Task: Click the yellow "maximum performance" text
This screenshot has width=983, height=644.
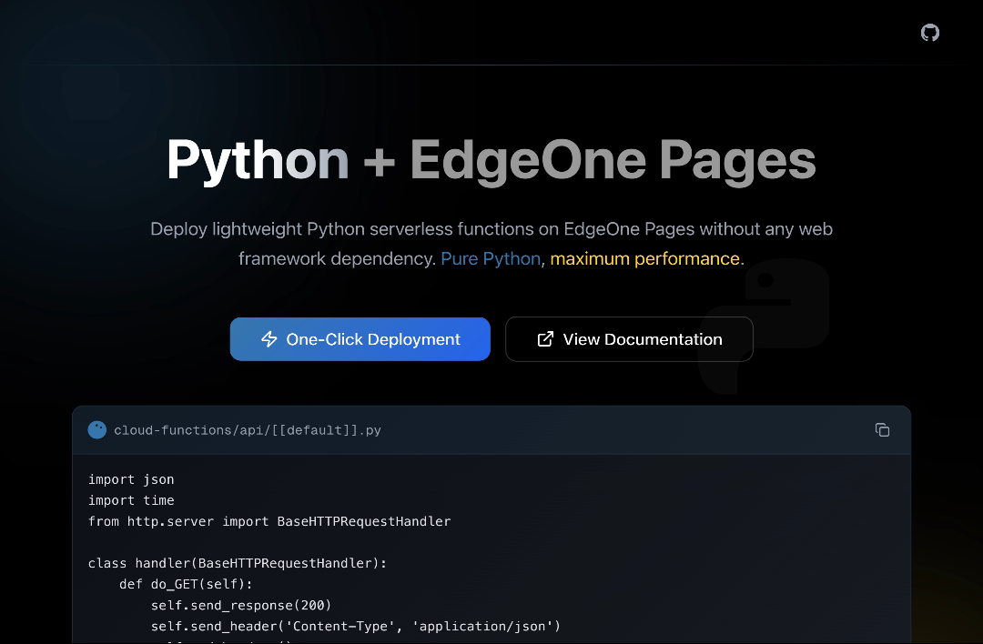Action: pos(644,258)
